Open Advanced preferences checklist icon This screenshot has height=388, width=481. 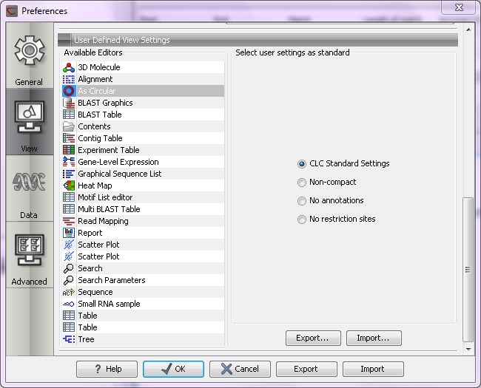point(29,250)
